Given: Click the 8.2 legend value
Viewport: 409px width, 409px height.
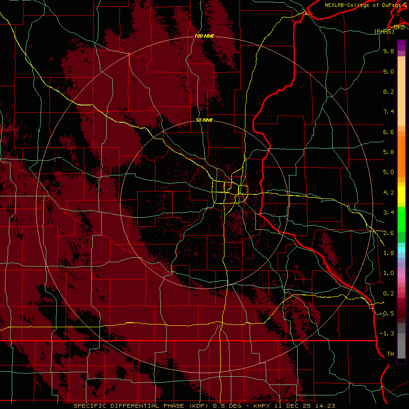Looking at the screenshot, I should click(389, 91).
